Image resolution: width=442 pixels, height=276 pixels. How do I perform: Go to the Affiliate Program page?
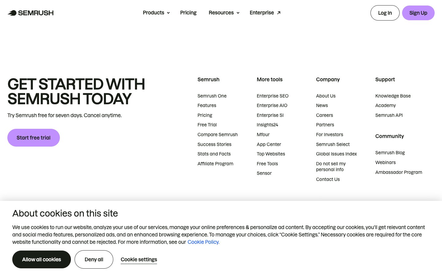coord(215,164)
